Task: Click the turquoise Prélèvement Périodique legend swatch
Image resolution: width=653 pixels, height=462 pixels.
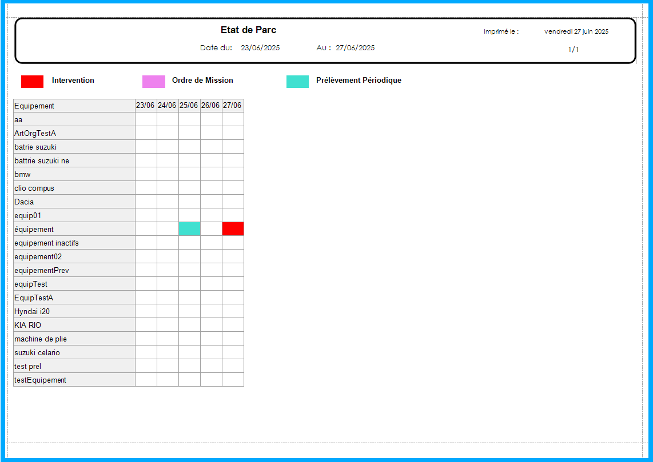Action: (x=297, y=82)
